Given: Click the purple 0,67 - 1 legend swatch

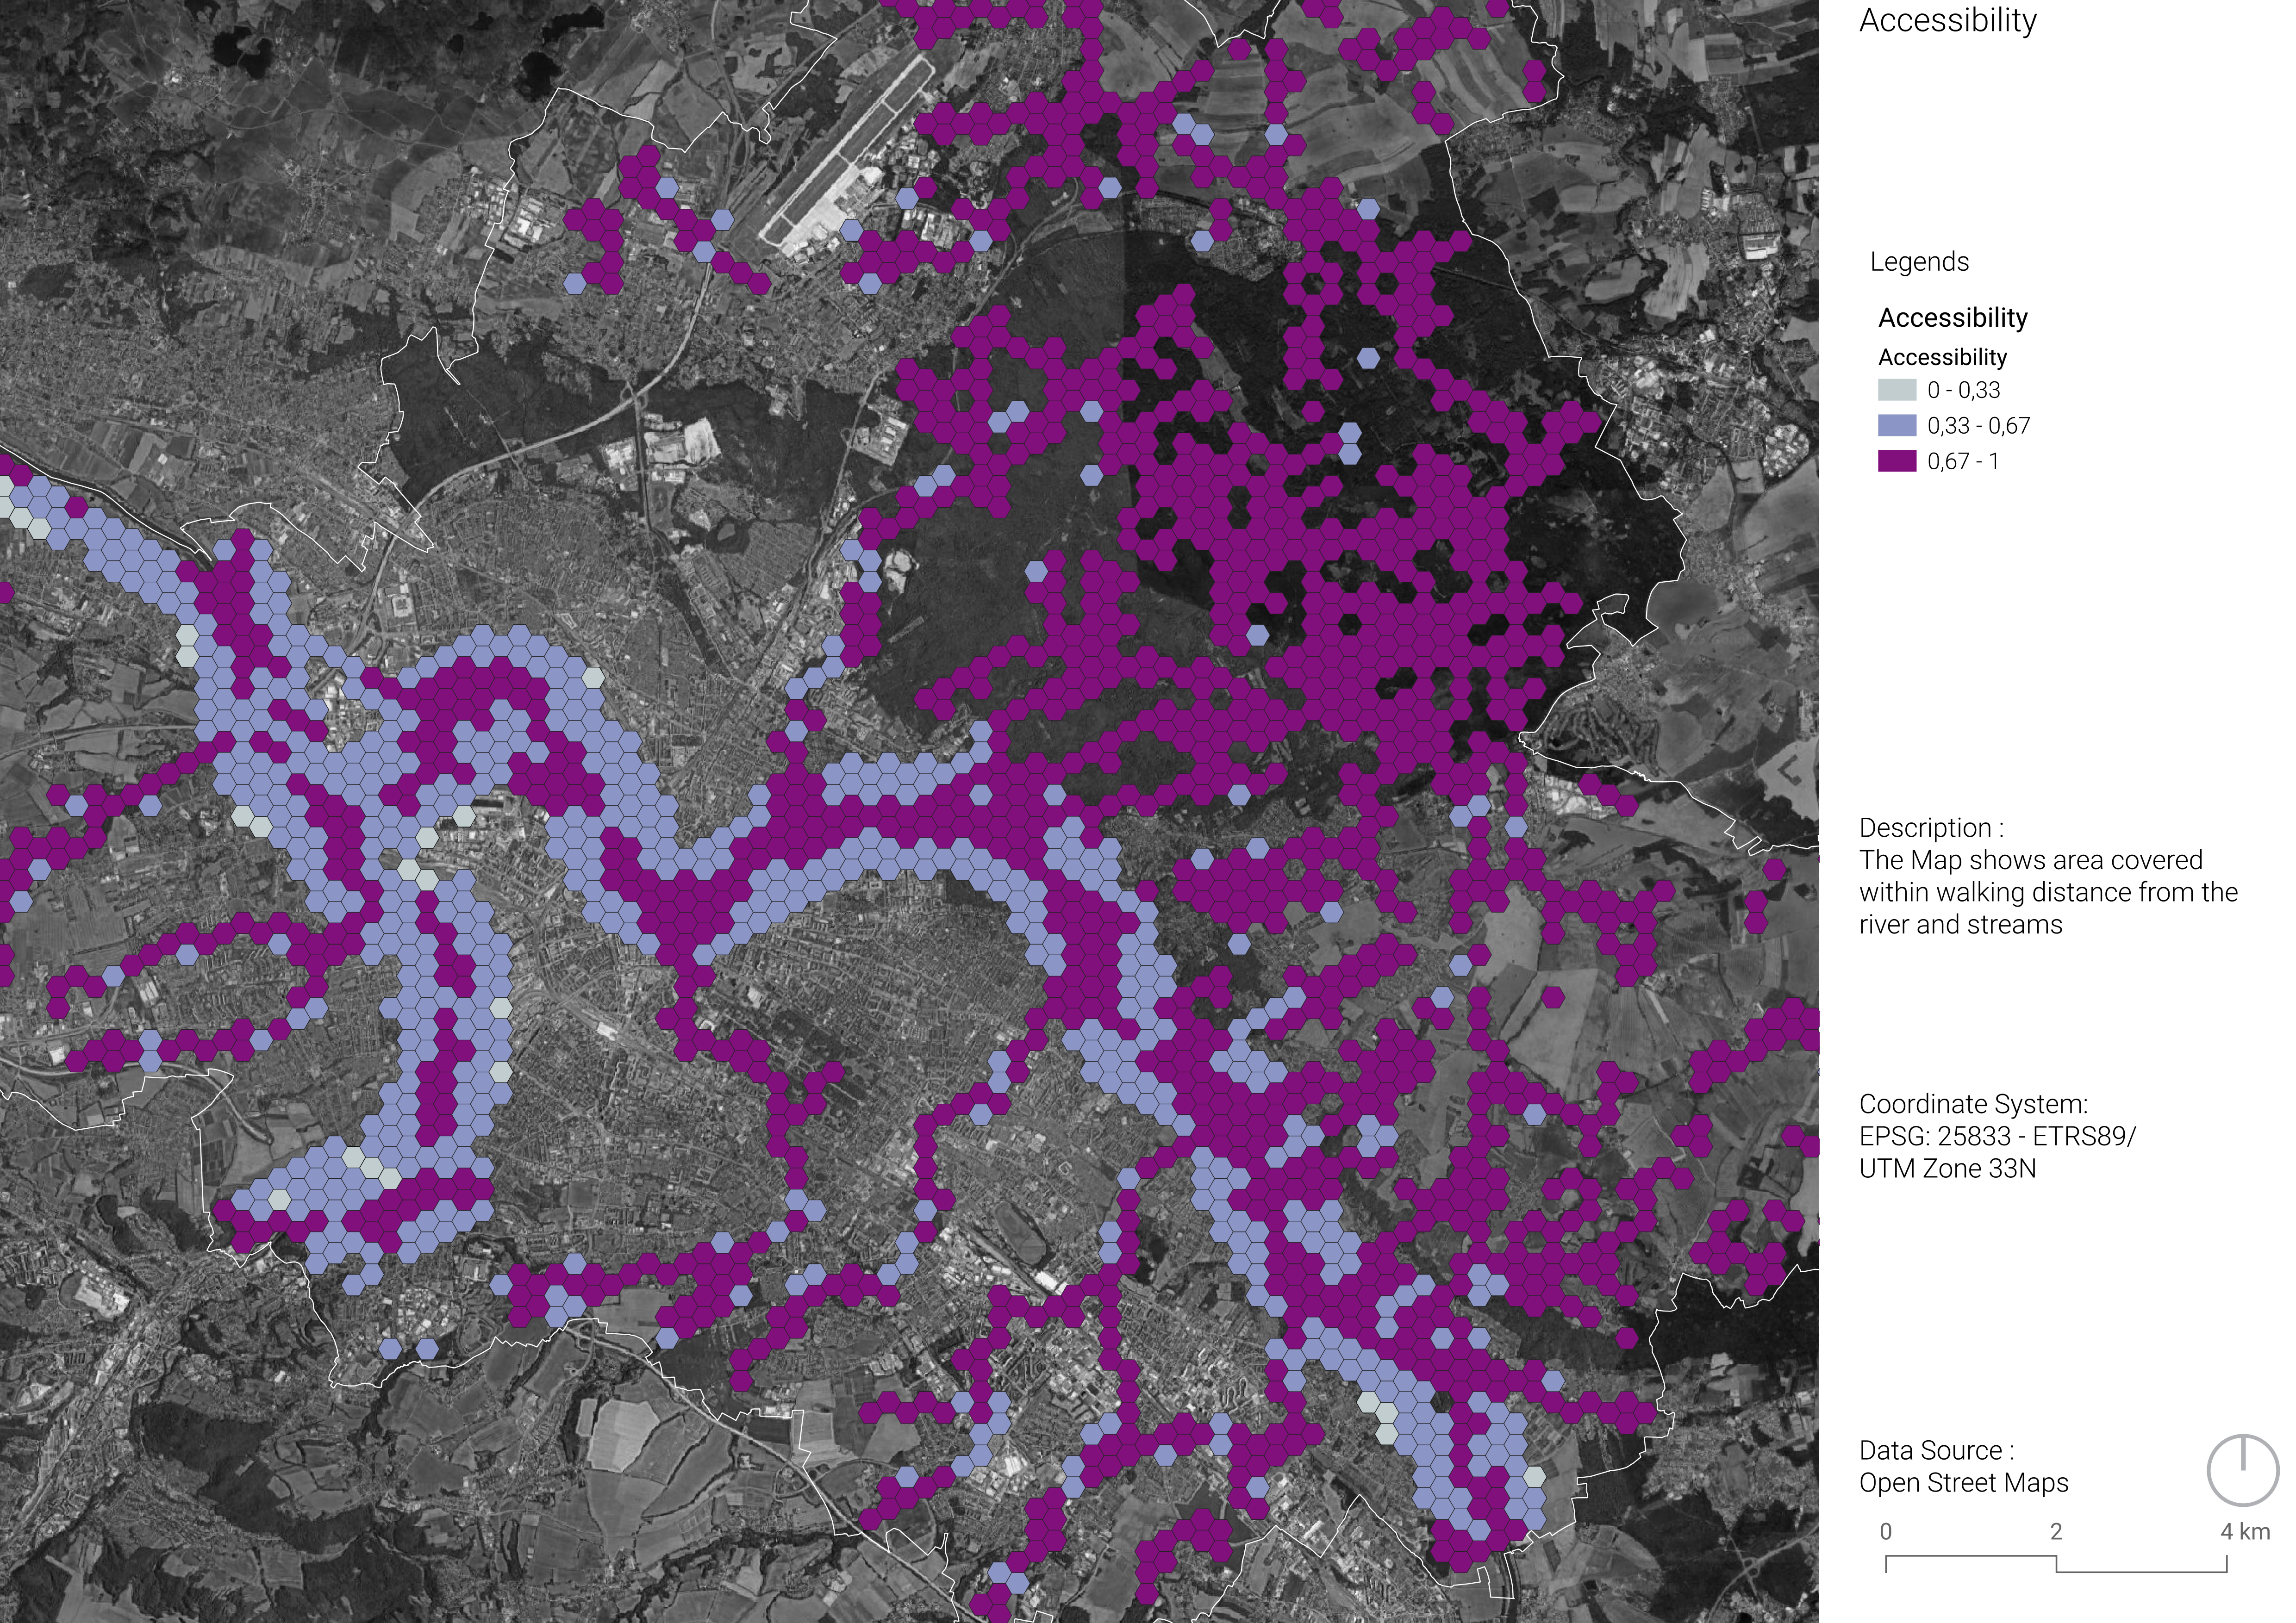Looking at the screenshot, I should (1896, 461).
